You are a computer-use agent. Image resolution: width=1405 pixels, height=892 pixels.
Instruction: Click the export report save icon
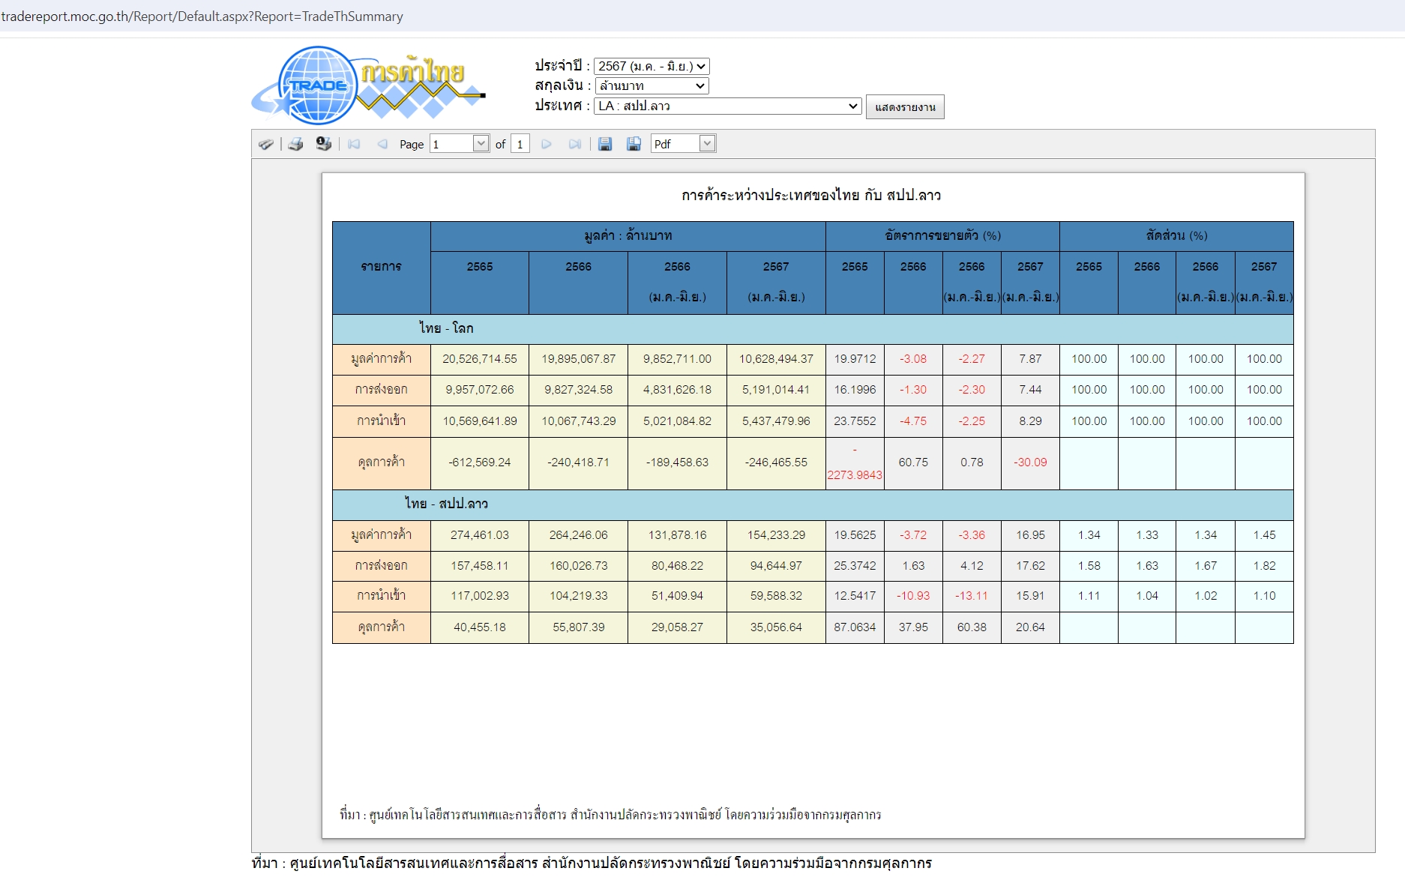click(605, 144)
